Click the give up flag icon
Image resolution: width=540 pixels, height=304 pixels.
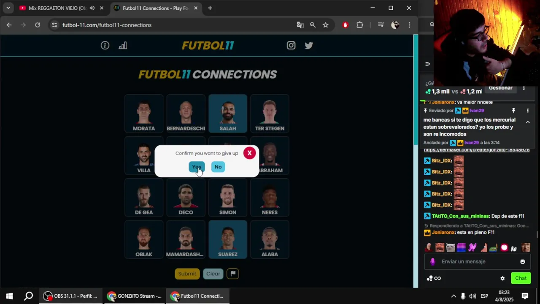tap(233, 274)
